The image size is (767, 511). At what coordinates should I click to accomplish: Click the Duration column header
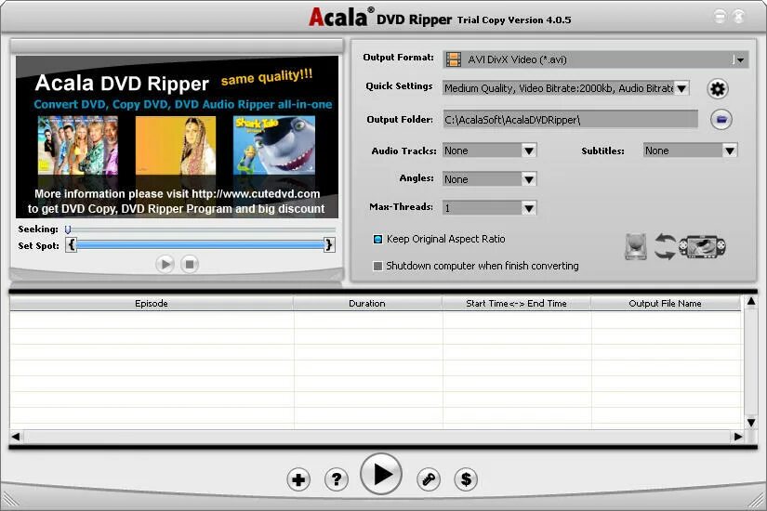point(367,303)
